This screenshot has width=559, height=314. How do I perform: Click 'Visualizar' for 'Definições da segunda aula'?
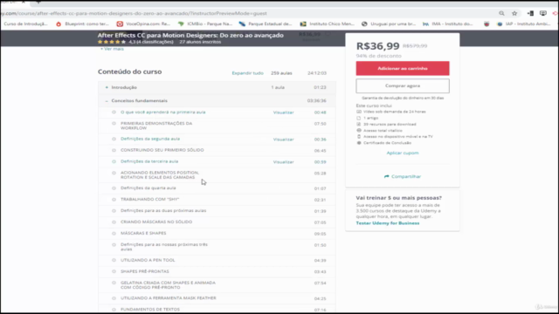pos(283,140)
